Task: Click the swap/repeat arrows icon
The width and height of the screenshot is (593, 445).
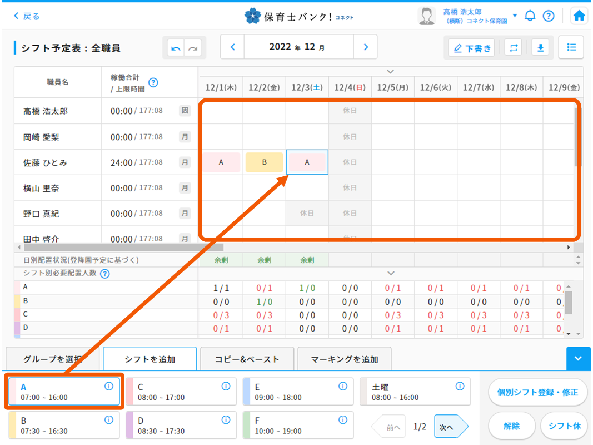Action: click(514, 48)
